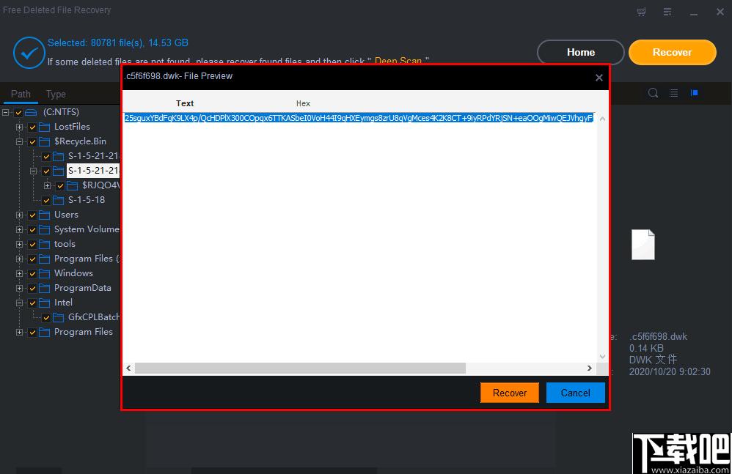This screenshot has height=474, width=732.
Task: Expand the Users tree node
Action: [19, 215]
